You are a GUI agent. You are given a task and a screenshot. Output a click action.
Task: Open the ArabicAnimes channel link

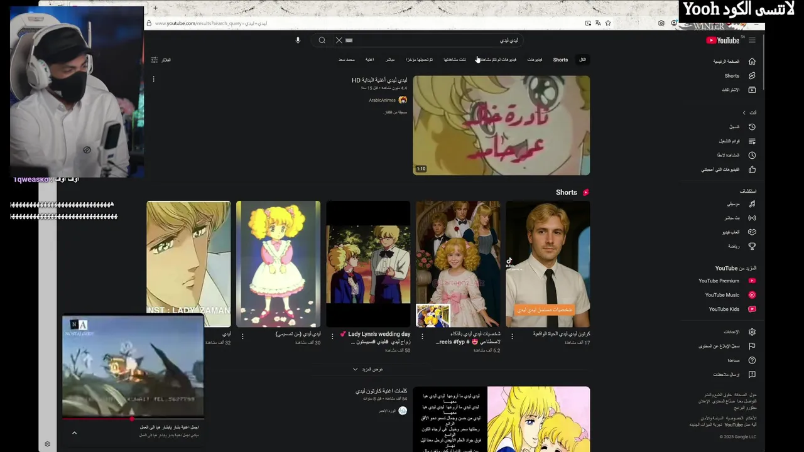click(383, 100)
